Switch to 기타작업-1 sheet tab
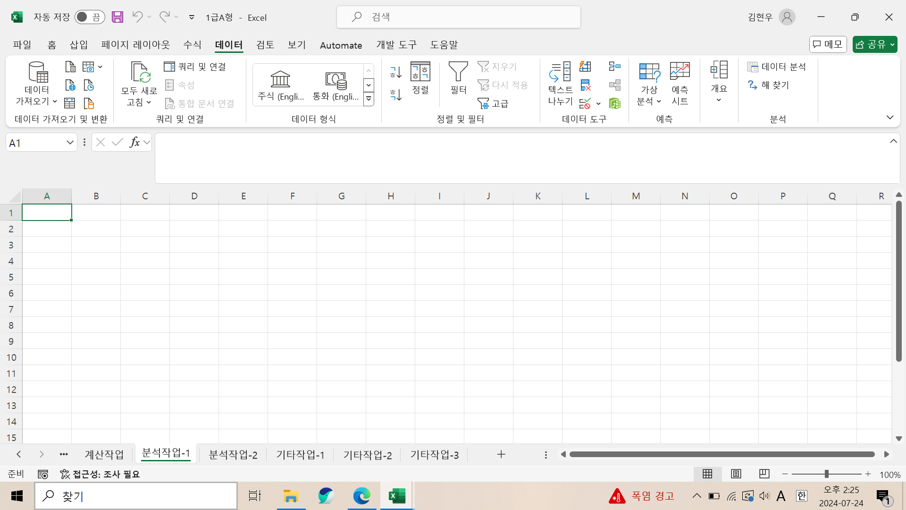906x510 pixels. coord(300,455)
